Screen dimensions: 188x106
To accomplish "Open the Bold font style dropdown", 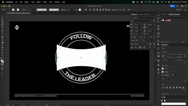I will (x=152, y=21).
